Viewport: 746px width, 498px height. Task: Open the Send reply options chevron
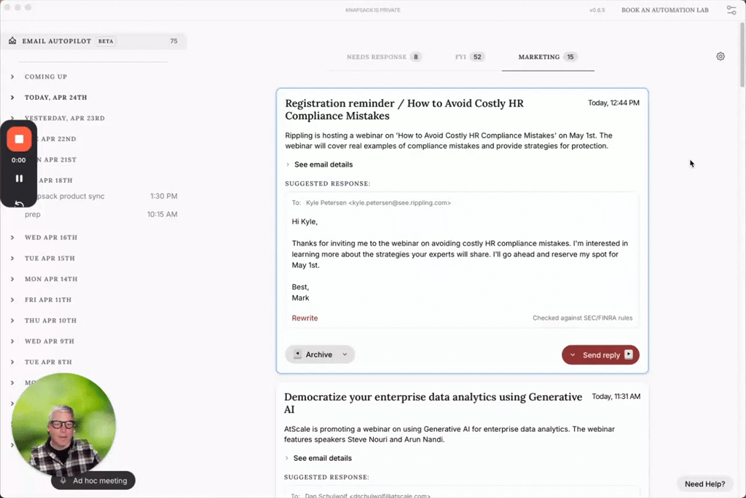(x=573, y=355)
